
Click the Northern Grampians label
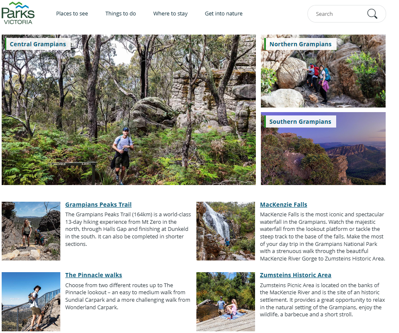300,44
